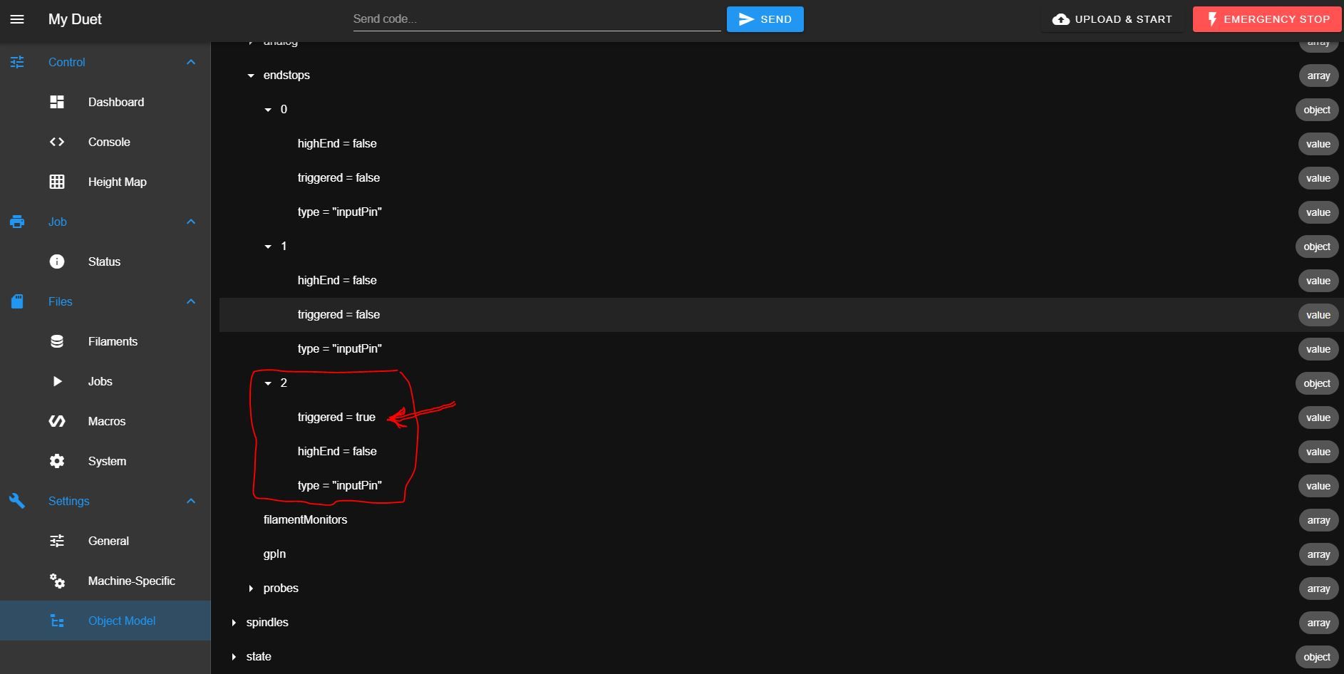Open the System files page
Screen dimensions: 1344x674
pos(105,461)
